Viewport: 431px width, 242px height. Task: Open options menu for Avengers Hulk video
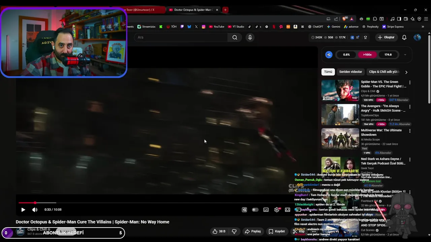click(410, 107)
